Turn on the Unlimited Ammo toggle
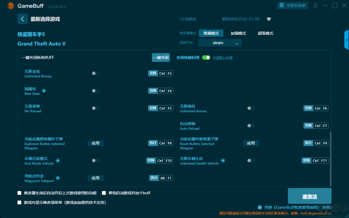349x218 pixels. click(251, 108)
